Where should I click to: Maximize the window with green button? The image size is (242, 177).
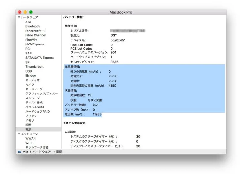point(31,12)
